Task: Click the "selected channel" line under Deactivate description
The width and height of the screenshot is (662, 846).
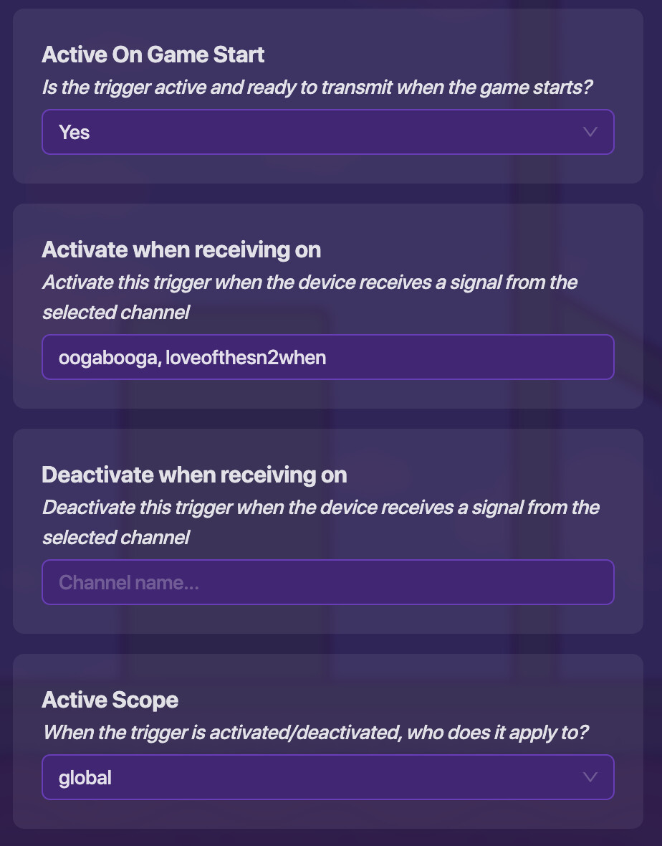Action: tap(115, 538)
